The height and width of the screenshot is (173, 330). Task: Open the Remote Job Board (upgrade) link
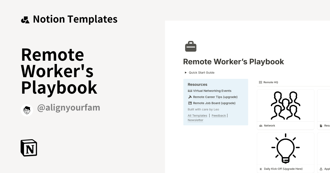214,103
